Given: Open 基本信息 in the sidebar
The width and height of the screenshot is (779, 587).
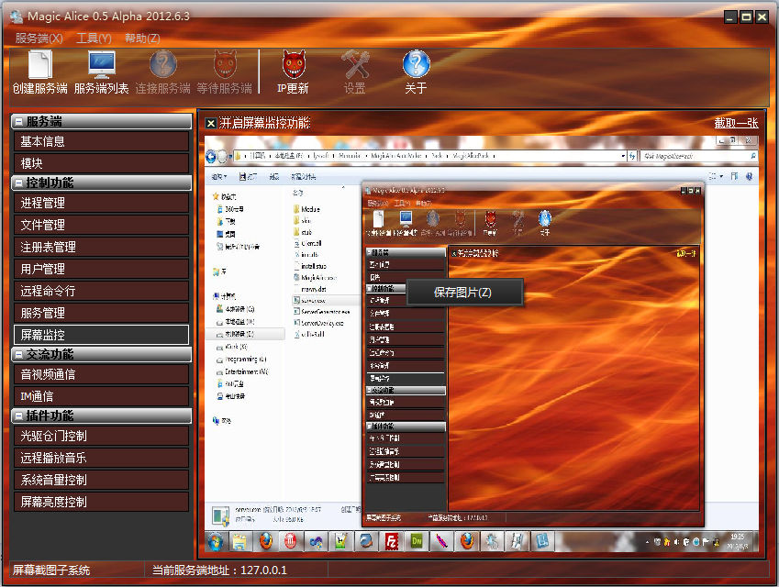Looking at the screenshot, I should click(x=101, y=141).
